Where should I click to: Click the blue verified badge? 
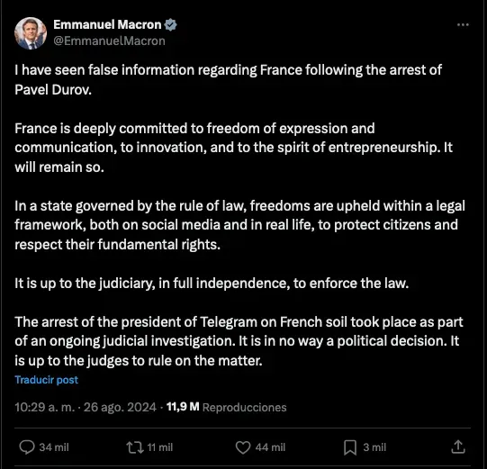[x=170, y=24]
